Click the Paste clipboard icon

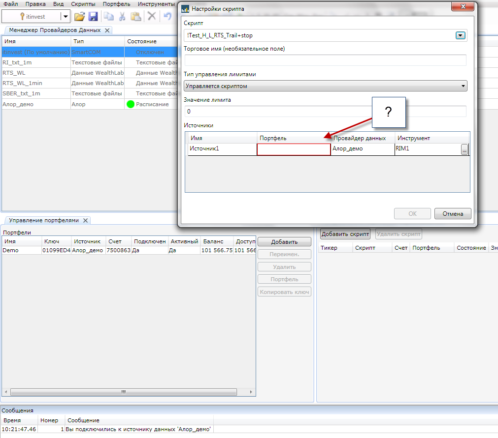point(136,16)
